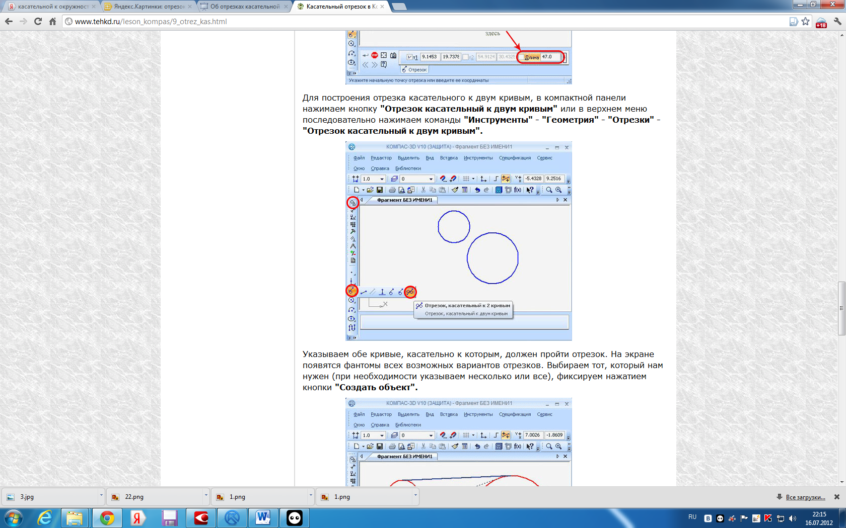Click the page scrollbar up arrow
Viewport: 846px width, 528px height.
click(841, 35)
